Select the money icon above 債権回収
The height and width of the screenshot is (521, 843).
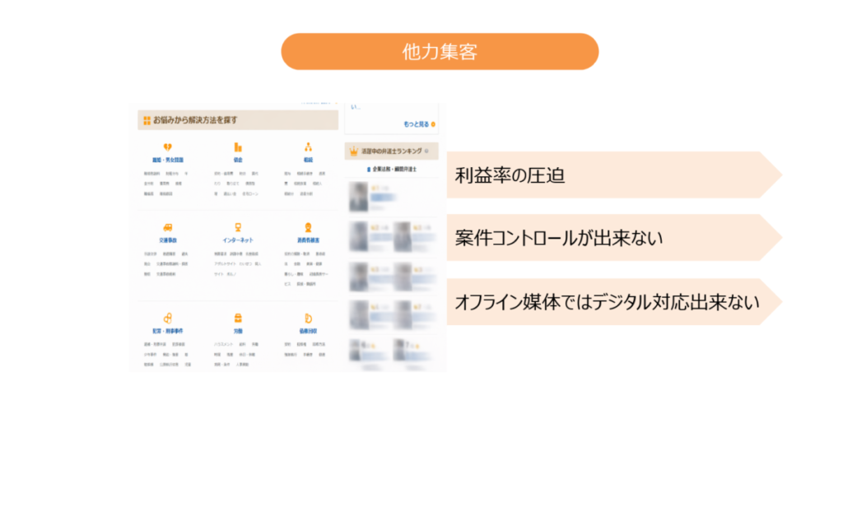(x=308, y=318)
